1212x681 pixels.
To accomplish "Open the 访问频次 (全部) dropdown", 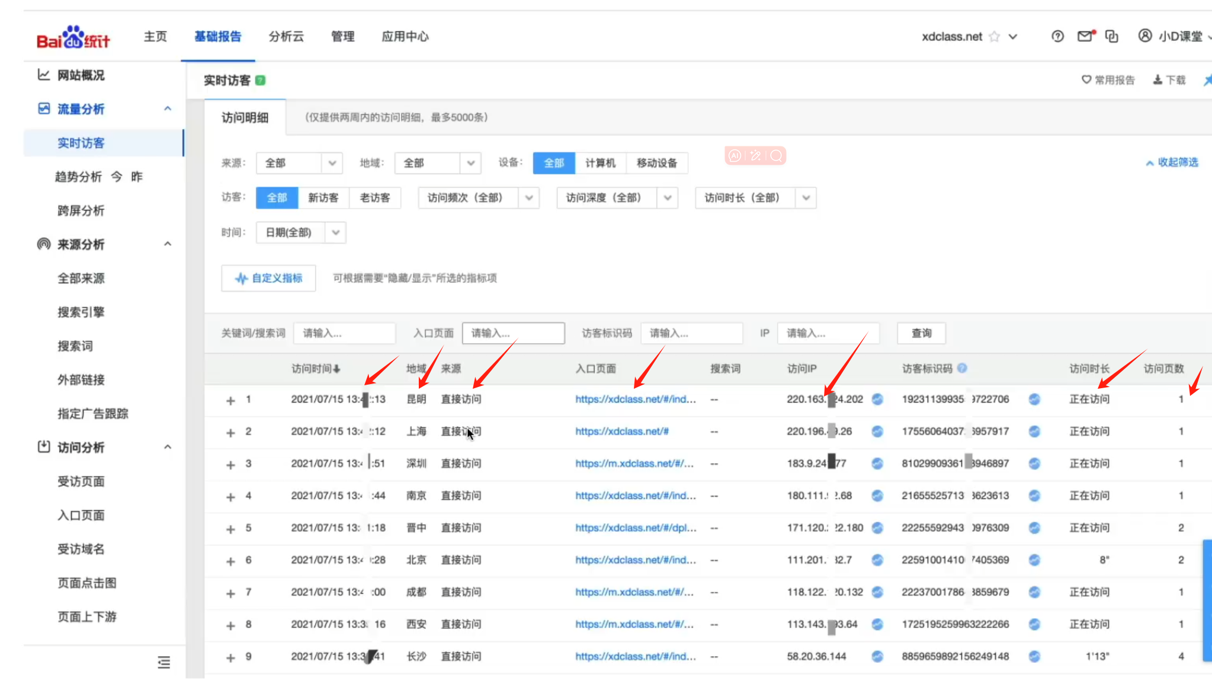I will pyautogui.click(x=479, y=198).
